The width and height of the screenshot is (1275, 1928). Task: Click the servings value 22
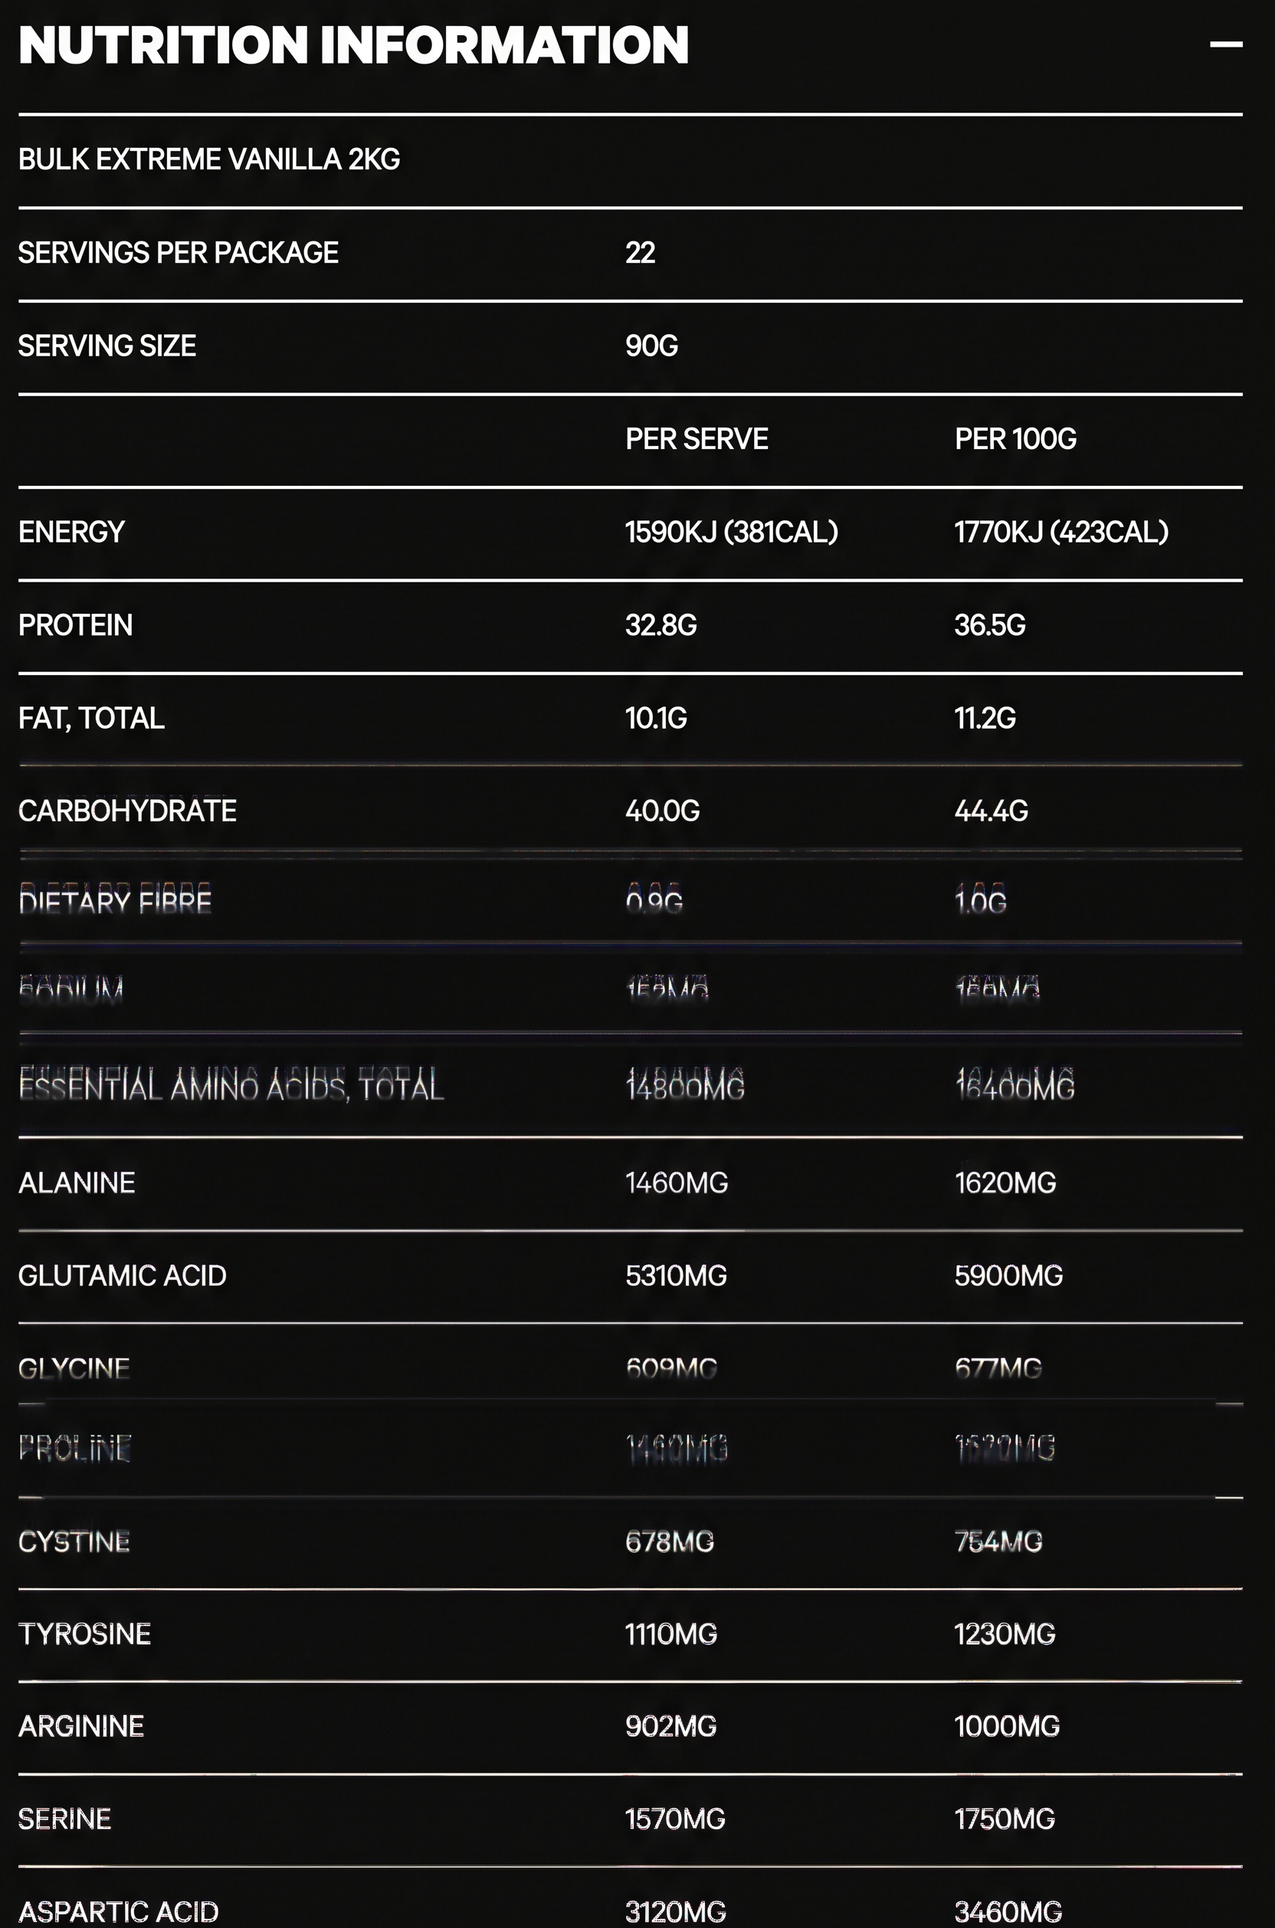[640, 253]
